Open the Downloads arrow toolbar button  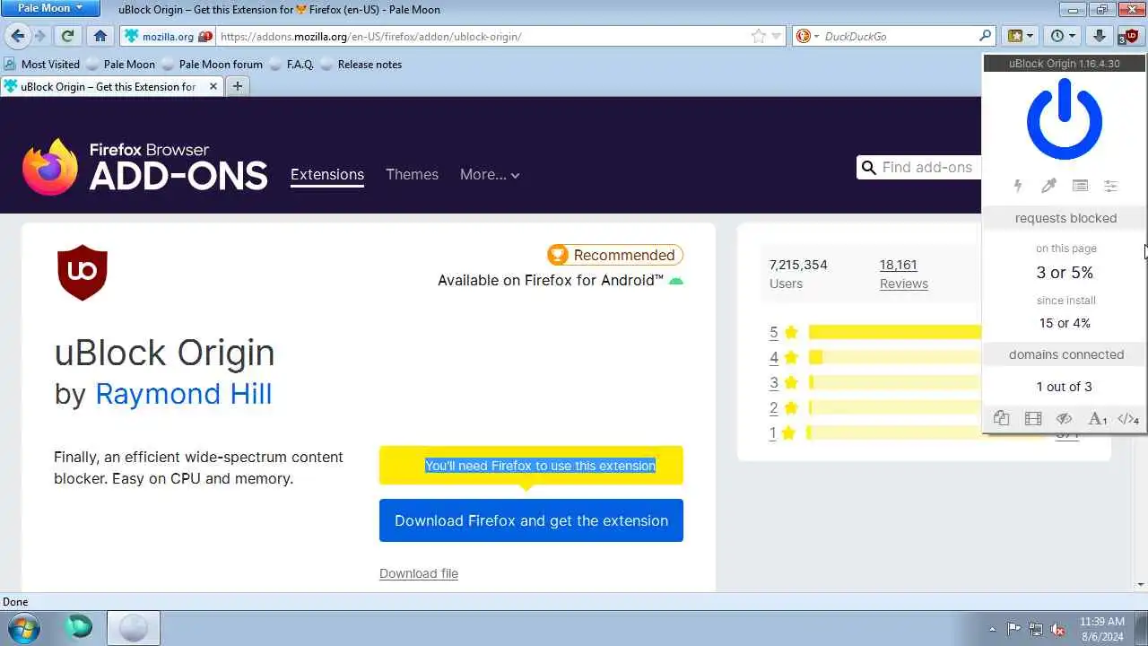tap(1100, 36)
